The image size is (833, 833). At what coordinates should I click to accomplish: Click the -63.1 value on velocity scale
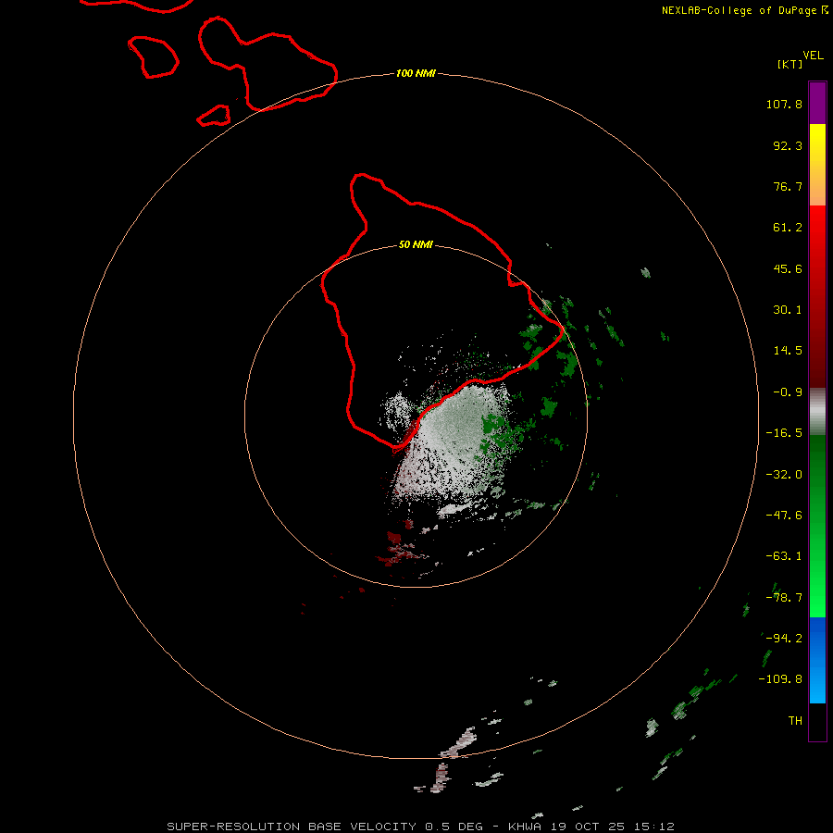[x=784, y=556]
